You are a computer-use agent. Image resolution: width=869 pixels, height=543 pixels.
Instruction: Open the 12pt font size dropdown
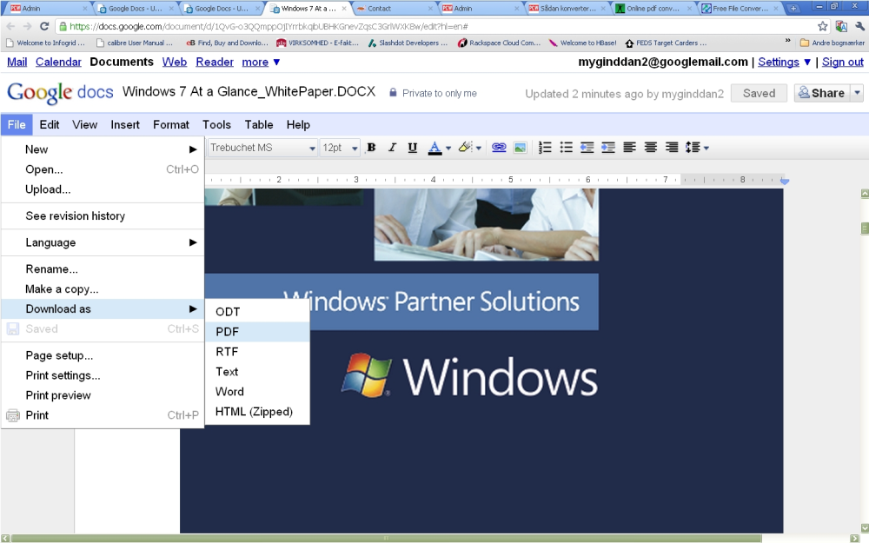coord(341,148)
